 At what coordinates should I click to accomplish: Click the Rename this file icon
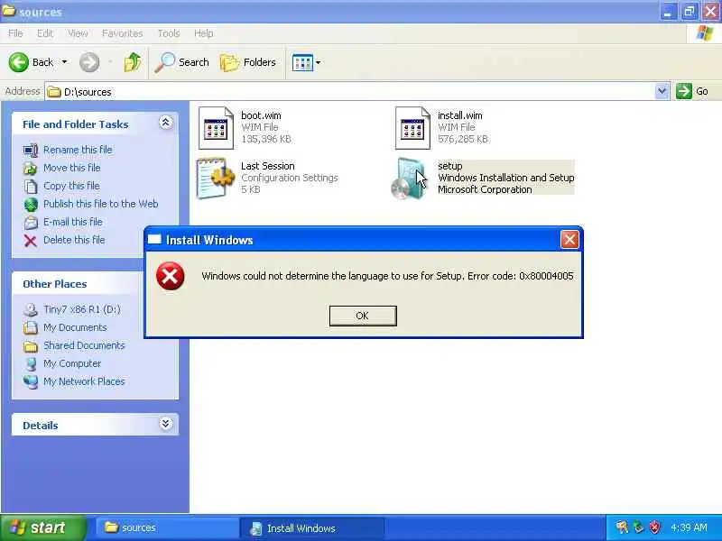coord(31,151)
